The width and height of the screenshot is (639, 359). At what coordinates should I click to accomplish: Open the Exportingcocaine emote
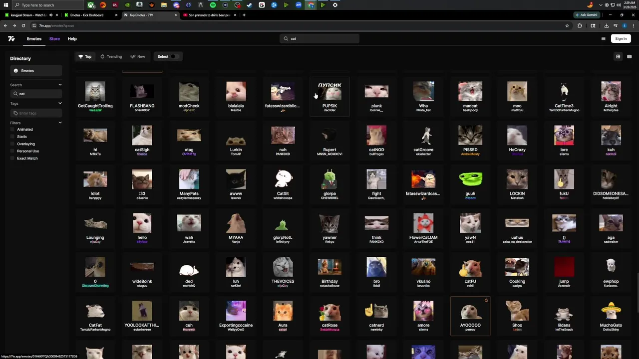(x=236, y=316)
